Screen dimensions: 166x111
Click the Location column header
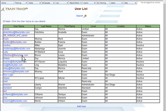click(x=121, y=26)
